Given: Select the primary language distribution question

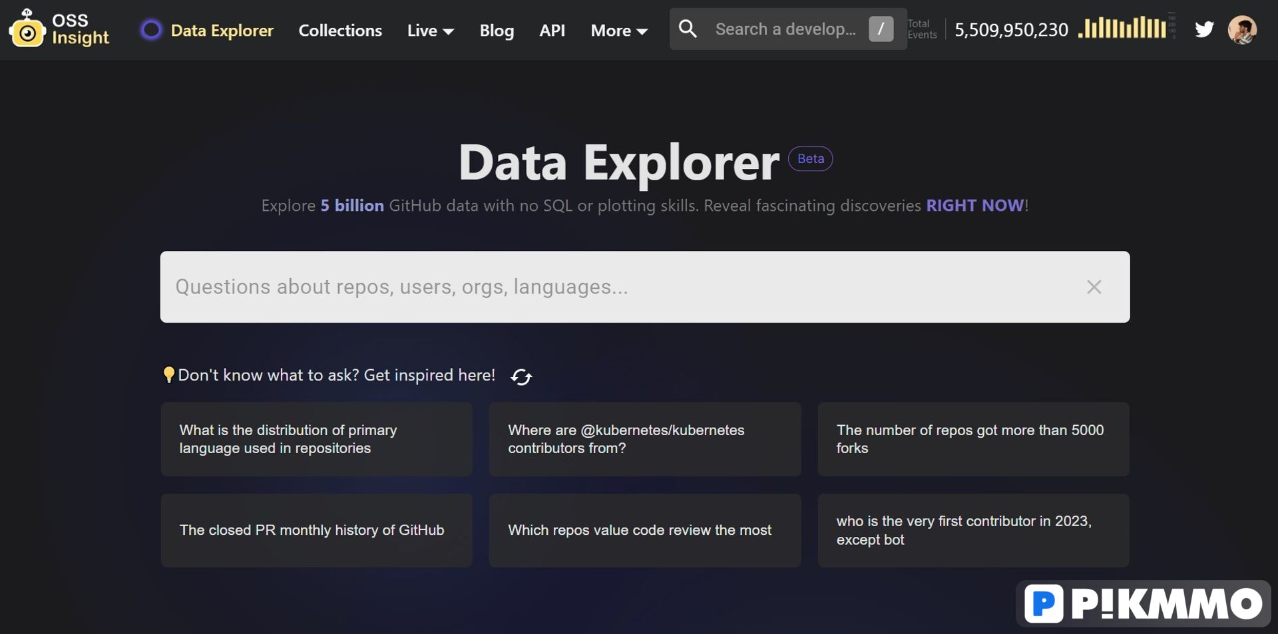Looking at the screenshot, I should pyautogui.click(x=316, y=439).
